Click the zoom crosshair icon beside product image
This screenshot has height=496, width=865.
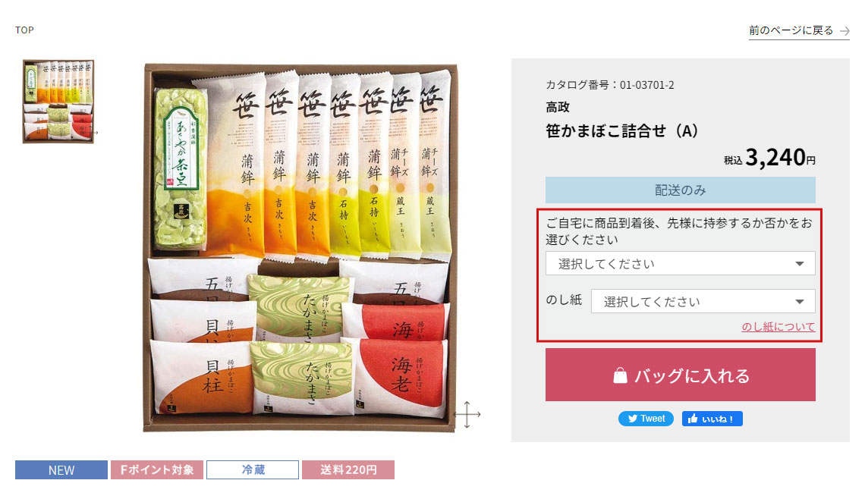coord(467,414)
